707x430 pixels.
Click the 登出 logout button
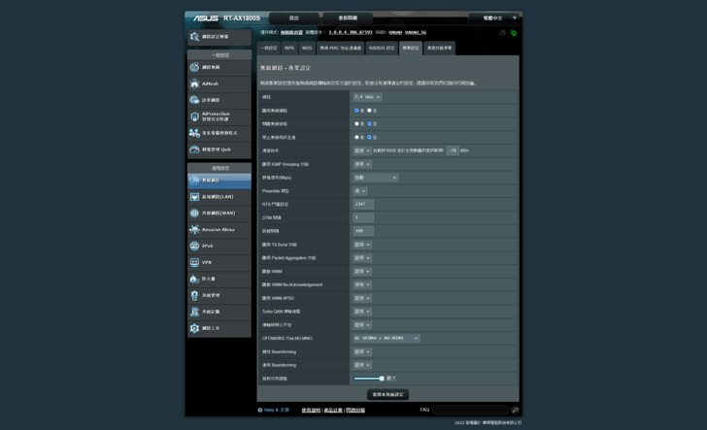294,17
